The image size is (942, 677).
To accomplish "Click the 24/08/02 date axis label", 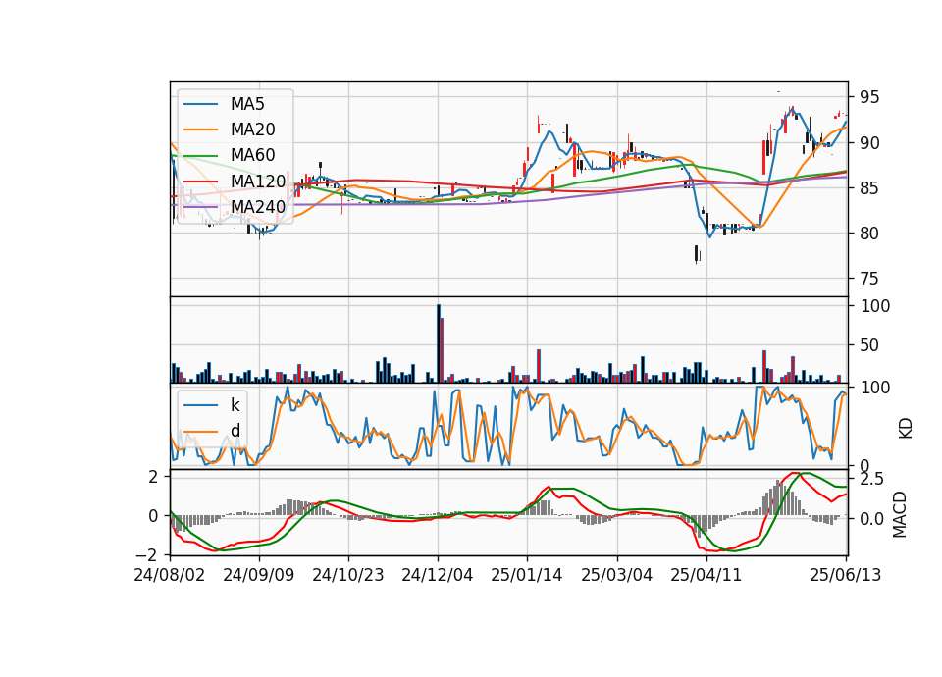I will 170,575.
